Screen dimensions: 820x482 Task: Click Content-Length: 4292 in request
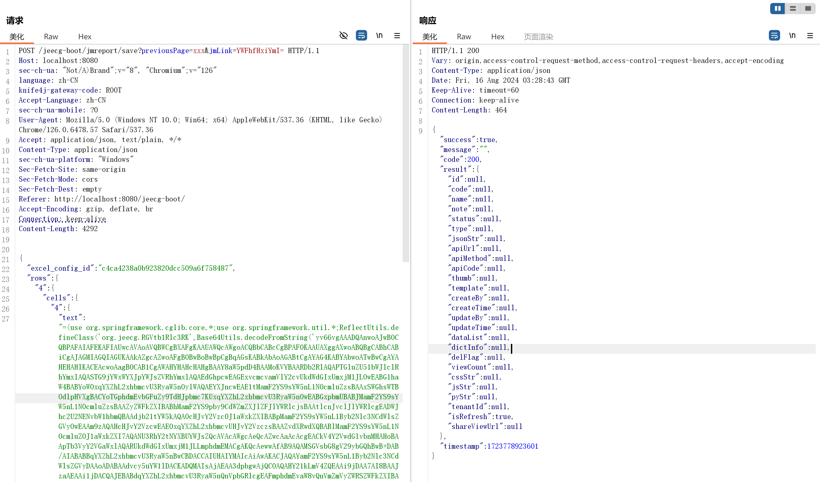click(x=58, y=229)
